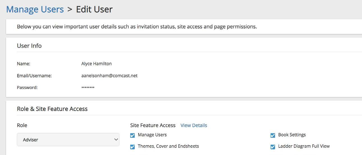Click the user details description text
362x155 pixels.
(x=137, y=27)
